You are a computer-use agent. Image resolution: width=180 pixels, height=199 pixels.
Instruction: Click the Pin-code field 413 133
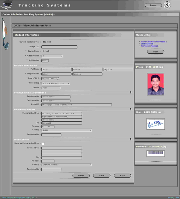pos(48,126)
